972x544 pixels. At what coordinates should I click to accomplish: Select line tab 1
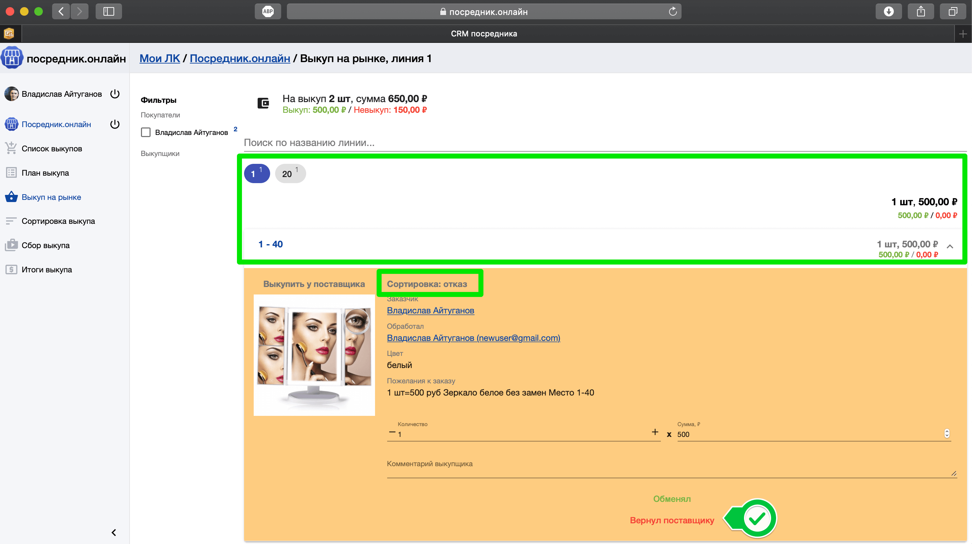257,173
